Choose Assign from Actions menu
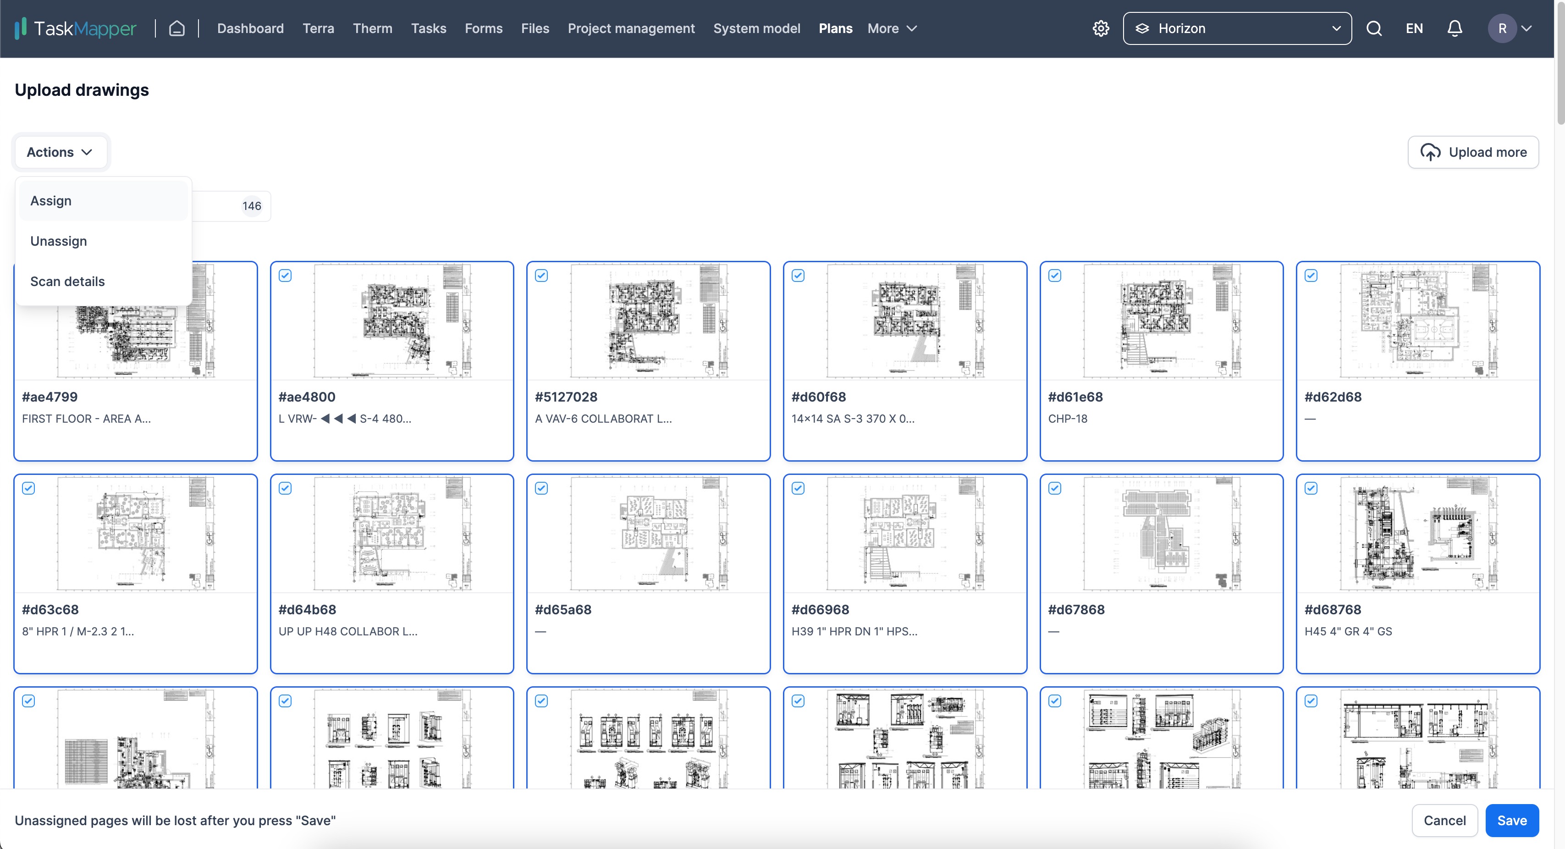1565x849 pixels. [x=103, y=200]
